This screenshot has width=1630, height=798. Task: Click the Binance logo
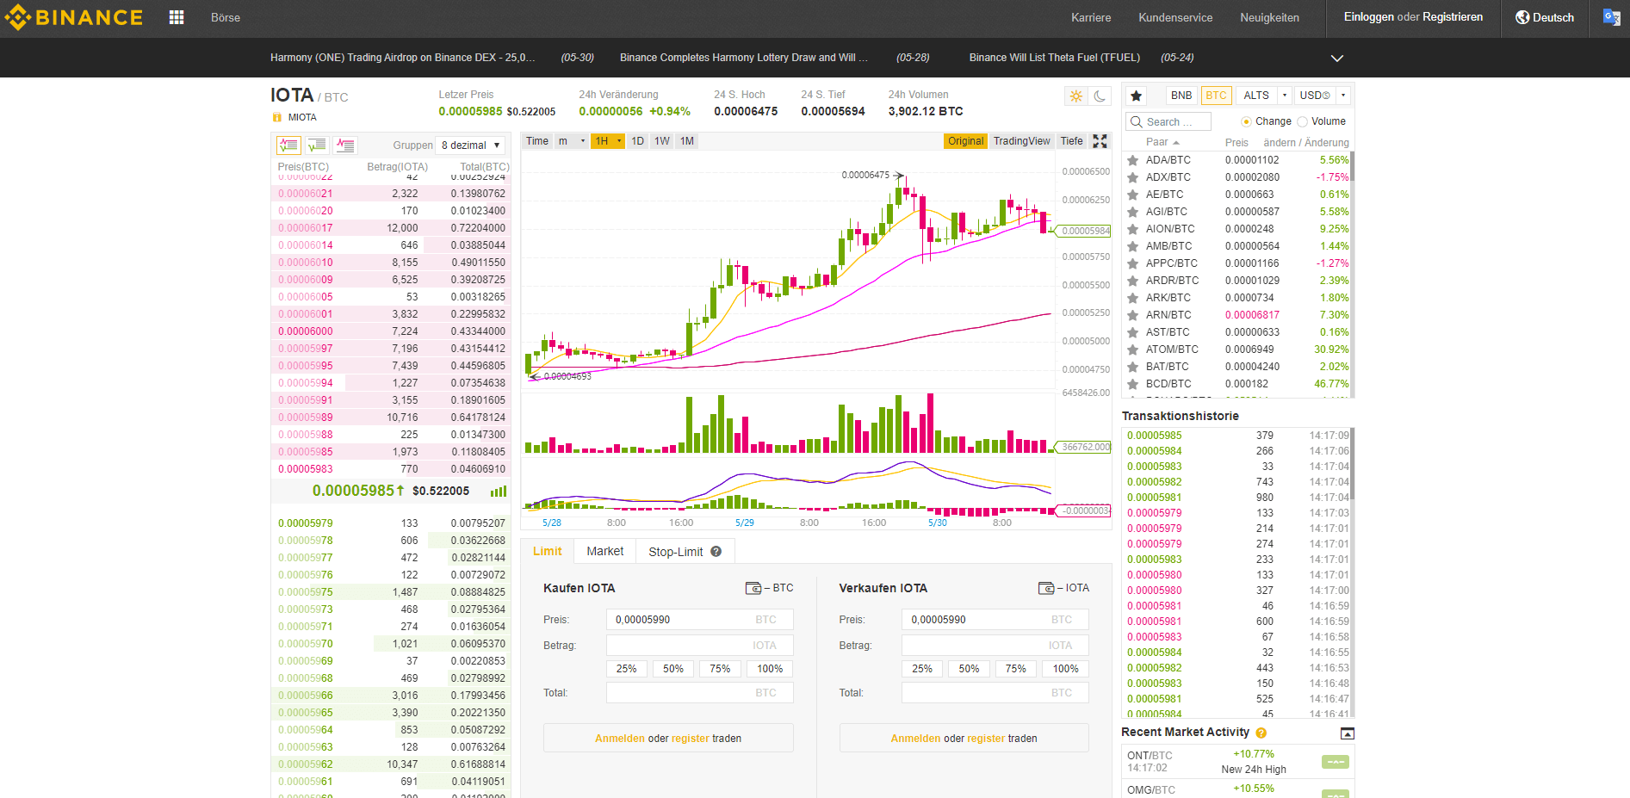[75, 17]
